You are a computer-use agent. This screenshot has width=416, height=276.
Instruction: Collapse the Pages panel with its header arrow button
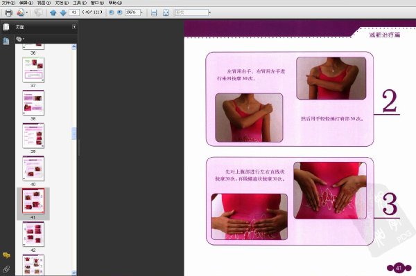[74, 27]
